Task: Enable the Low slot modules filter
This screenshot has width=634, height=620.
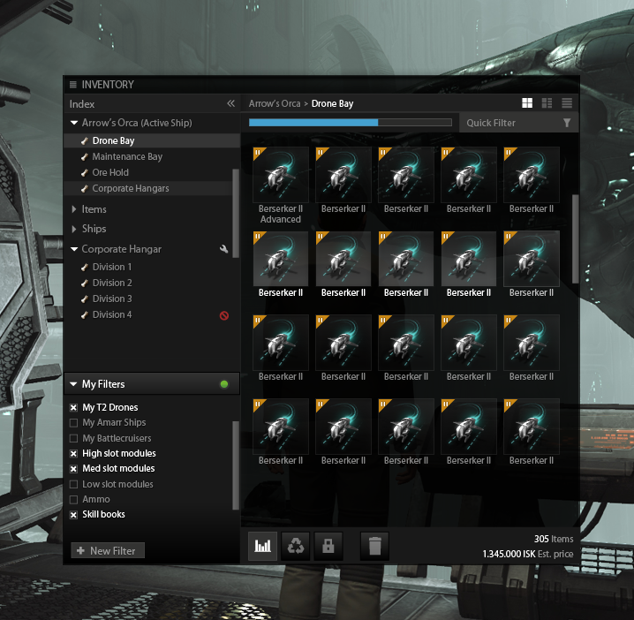Action: coord(73,485)
